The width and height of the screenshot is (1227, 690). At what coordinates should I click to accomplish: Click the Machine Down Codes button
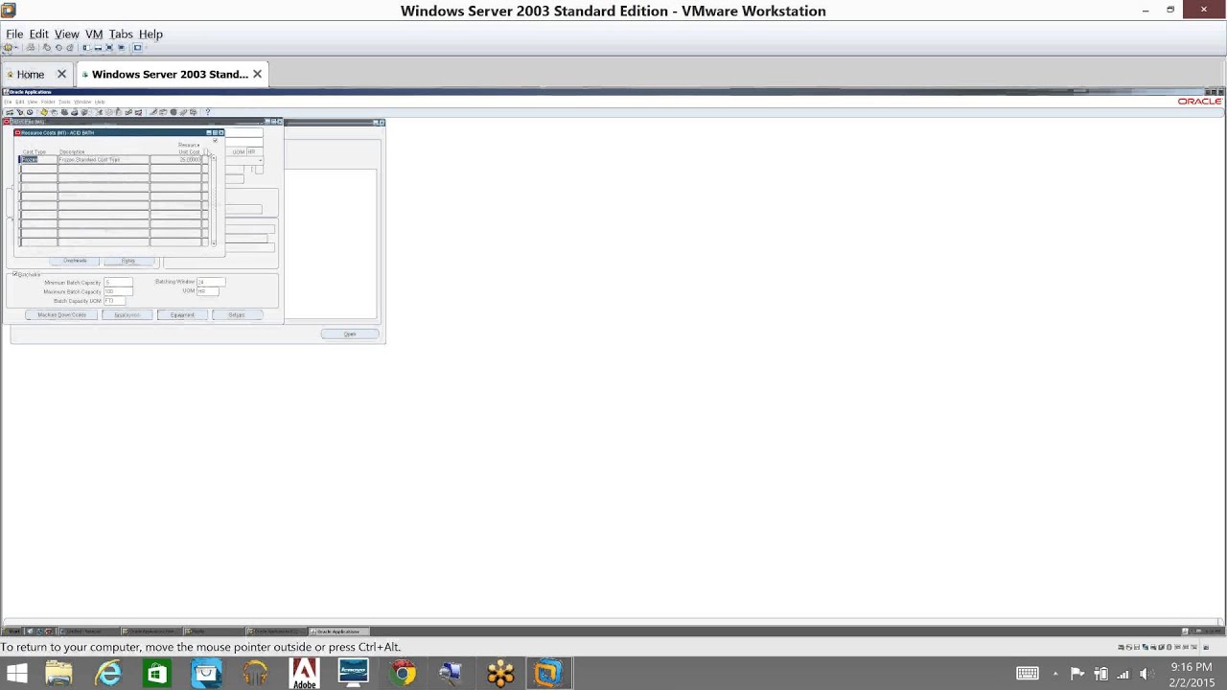(x=61, y=315)
